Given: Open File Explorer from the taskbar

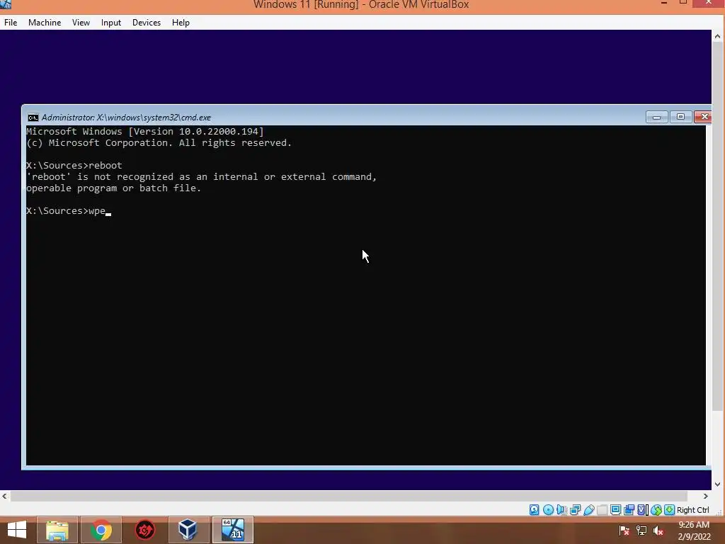Looking at the screenshot, I should (57, 530).
